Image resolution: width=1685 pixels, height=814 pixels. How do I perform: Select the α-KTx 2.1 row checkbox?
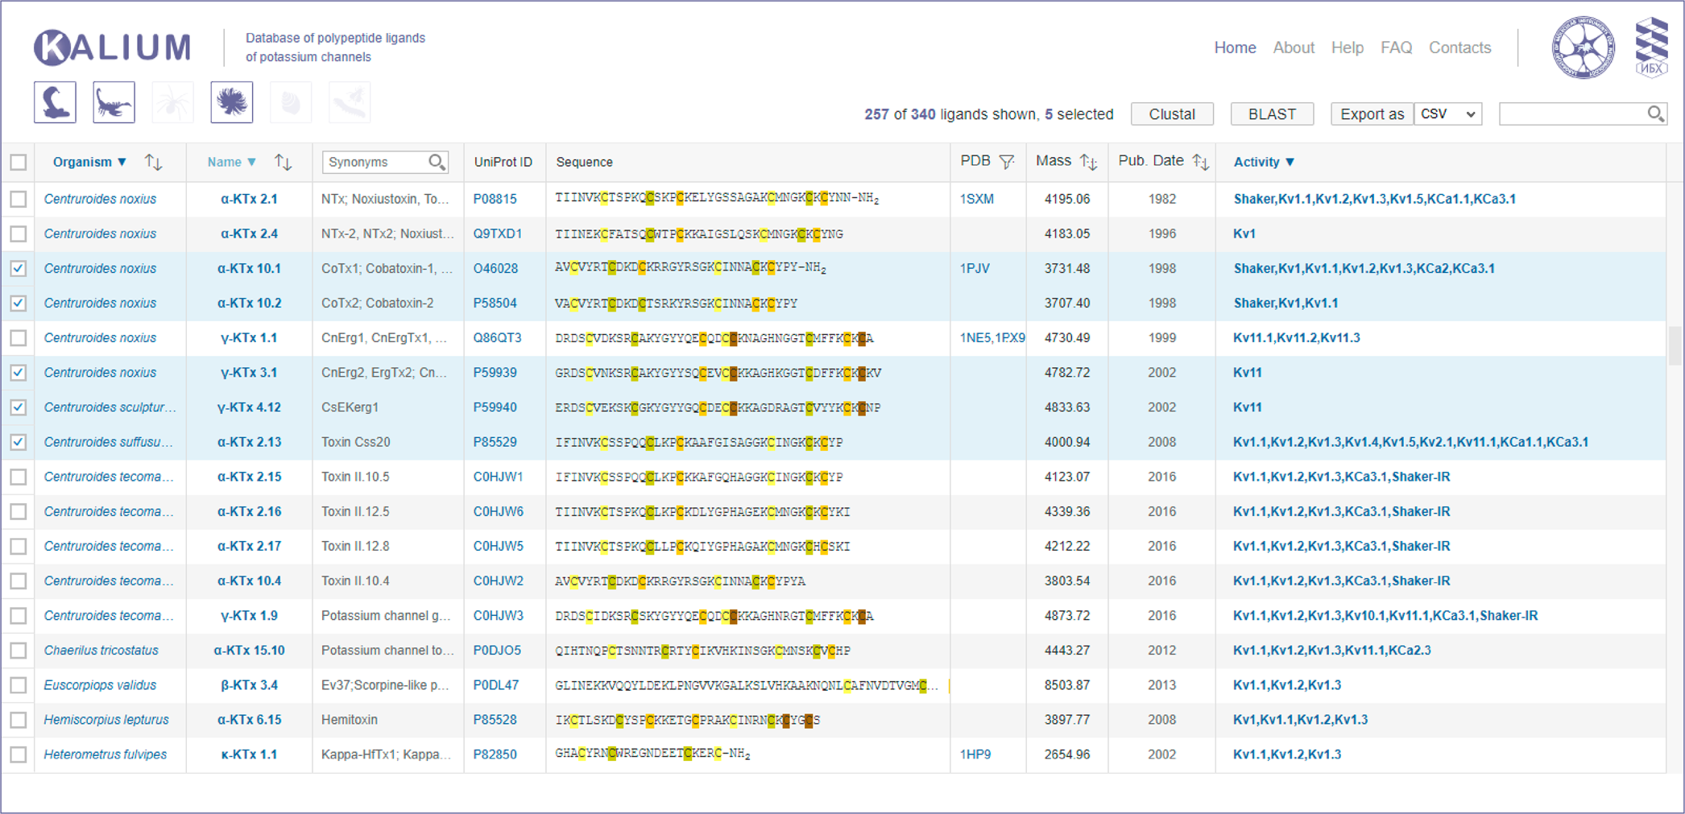click(x=19, y=199)
